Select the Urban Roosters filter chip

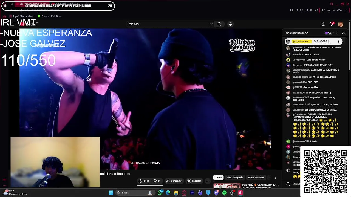[256, 178]
